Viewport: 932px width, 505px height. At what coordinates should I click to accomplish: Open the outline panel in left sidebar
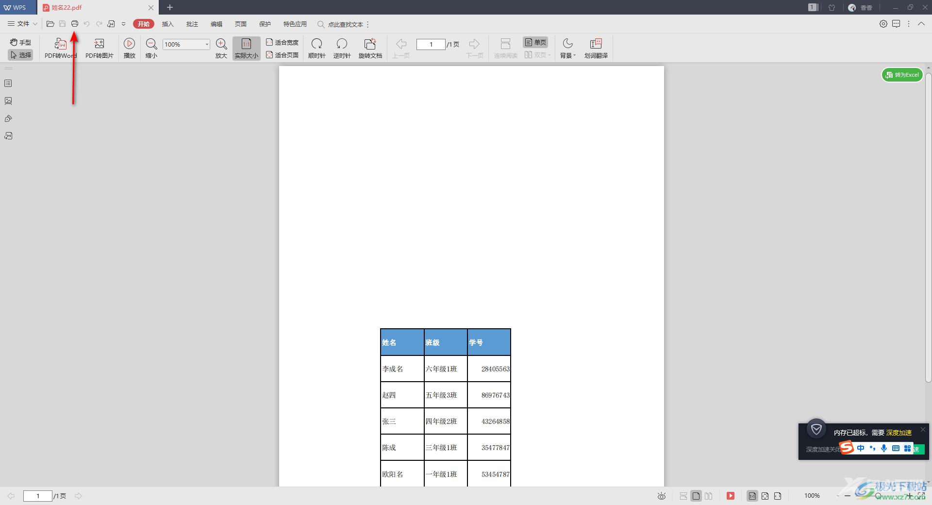tap(8, 84)
